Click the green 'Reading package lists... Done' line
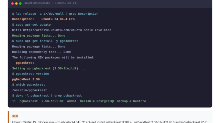The height and width of the screenshot is (123, 220). point(39,36)
